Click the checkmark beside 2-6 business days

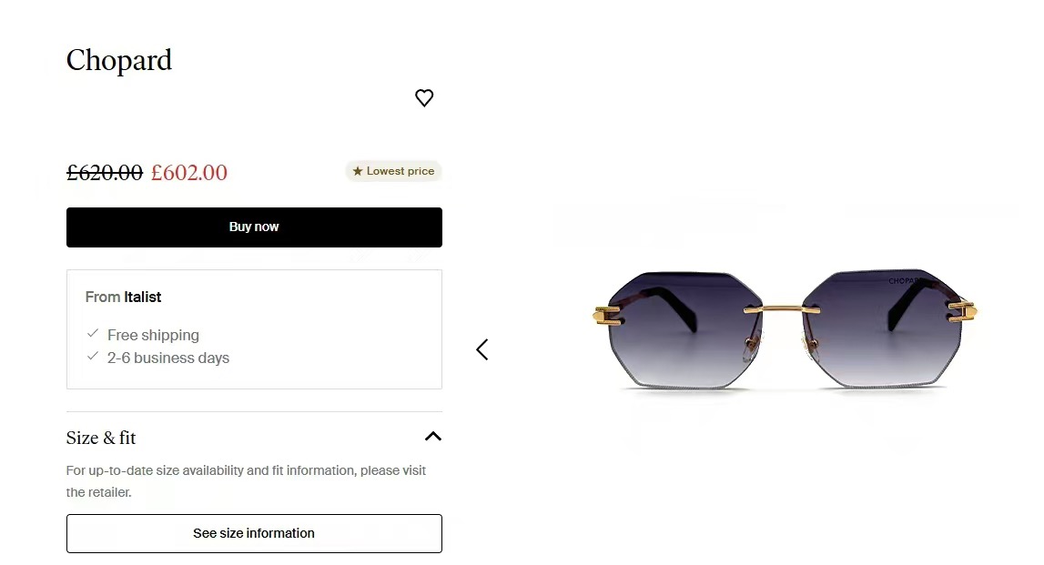click(92, 357)
